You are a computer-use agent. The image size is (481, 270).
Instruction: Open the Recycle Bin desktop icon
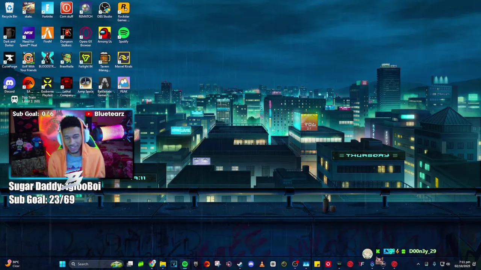pyautogui.click(x=9, y=10)
